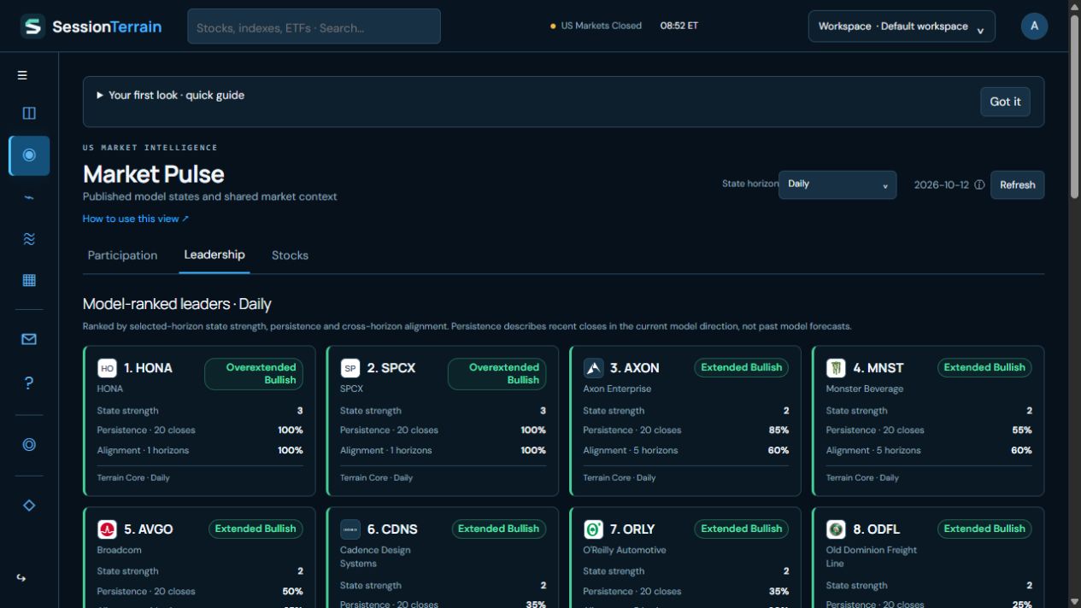Open the hamburger menu in the sidebar
The width and height of the screenshot is (1081, 608).
tap(22, 75)
